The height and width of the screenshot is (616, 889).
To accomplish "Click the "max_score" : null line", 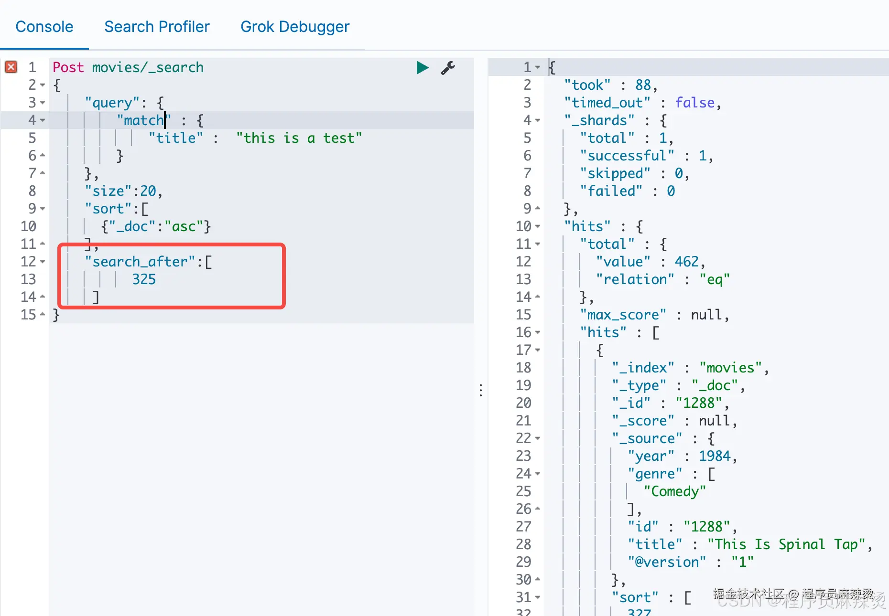I will tap(654, 315).
